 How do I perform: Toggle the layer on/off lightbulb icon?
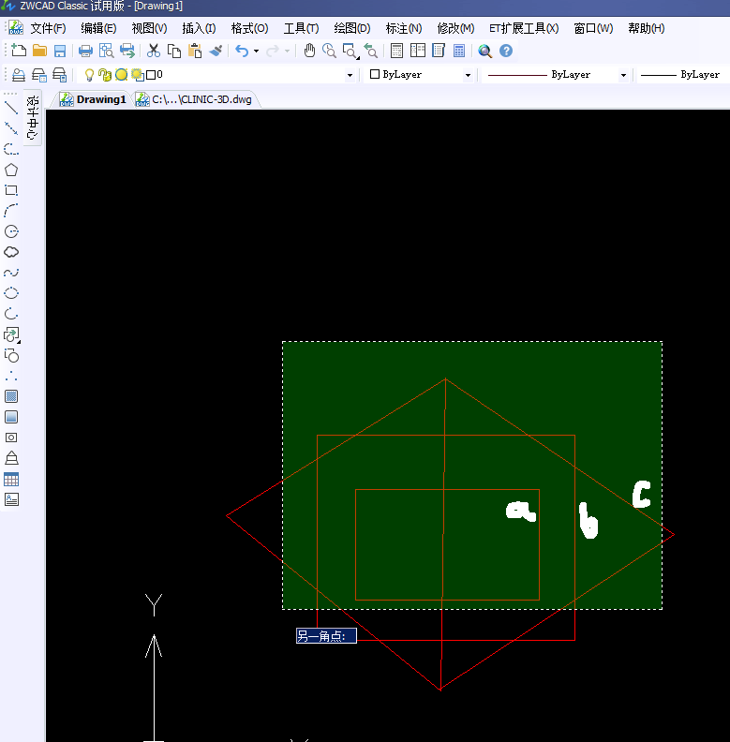pyautogui.click(x=90, y=75)
